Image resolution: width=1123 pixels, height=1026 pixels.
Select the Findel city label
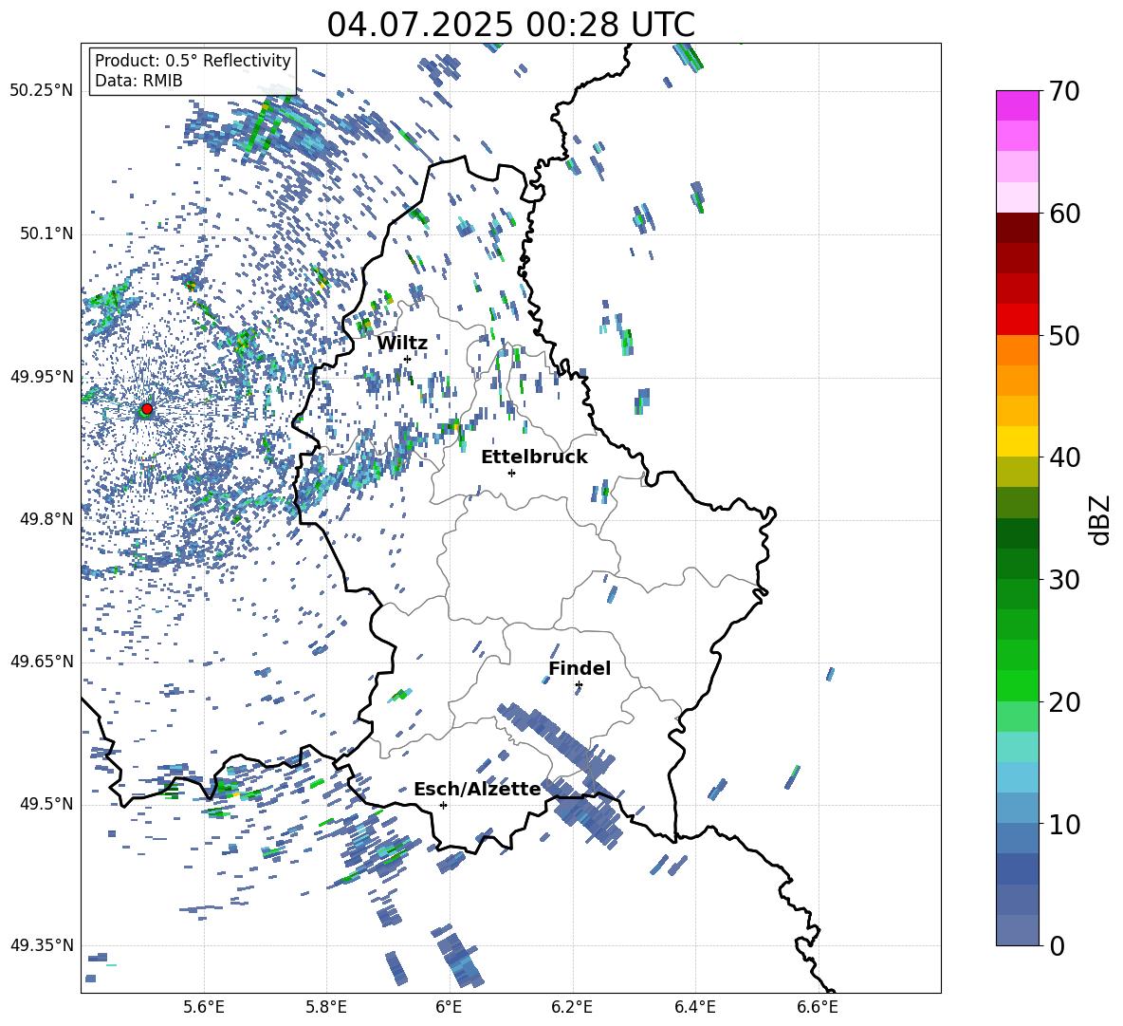click(x=580, y=668)
